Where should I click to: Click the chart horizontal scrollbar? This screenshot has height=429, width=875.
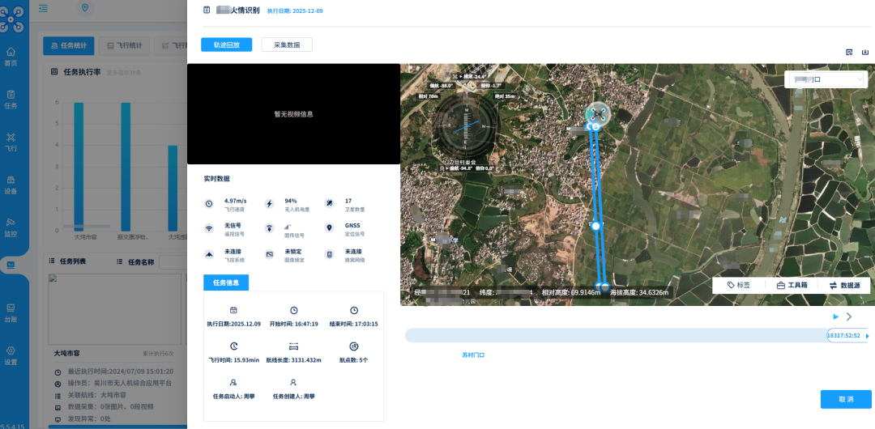point(87,227)
